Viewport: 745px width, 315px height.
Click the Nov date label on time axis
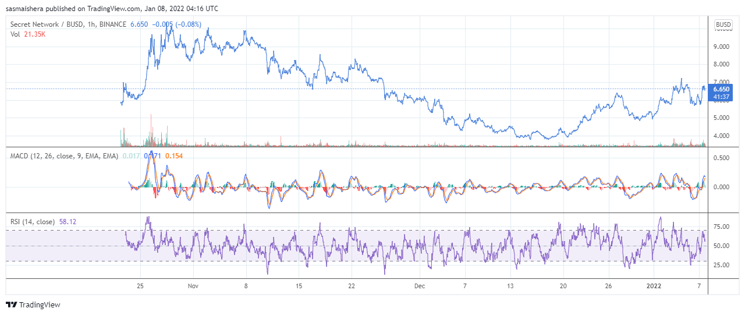pyautogui.click(x=194, y=286)
